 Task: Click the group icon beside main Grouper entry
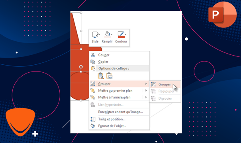[93, 84]
